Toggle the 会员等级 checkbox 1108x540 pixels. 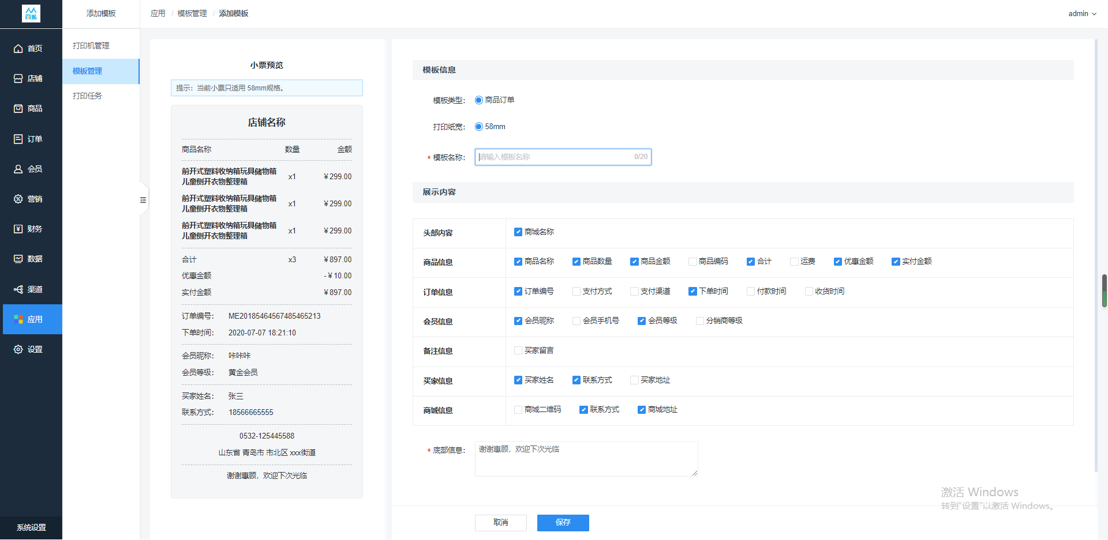pos(642,321)
